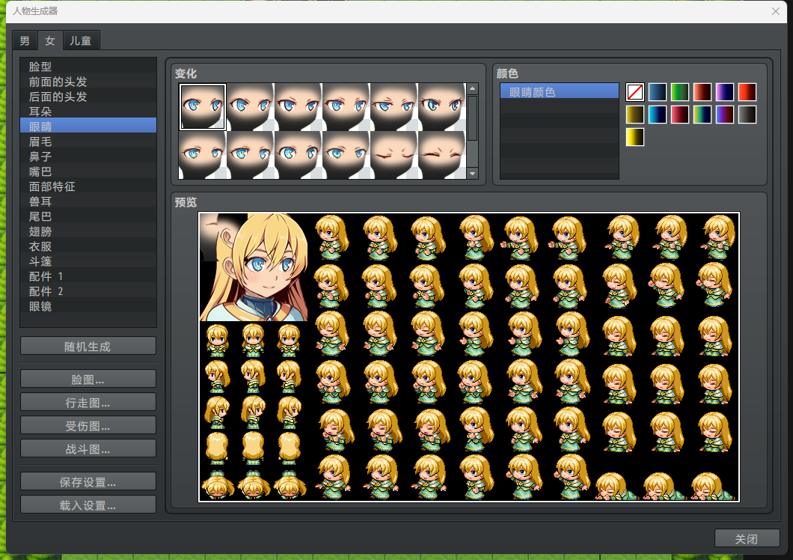Switch to the 男 tab
This screenshot has height=560, width=793.
[25, 41]
